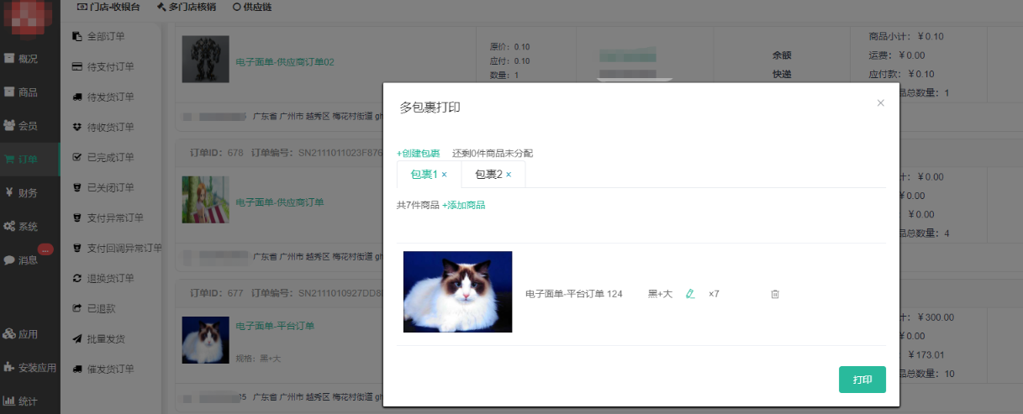Viewport: 1023px width, 414px height.
Task: Open 催发货订单 in the order submenu
Action: point(110,369)
